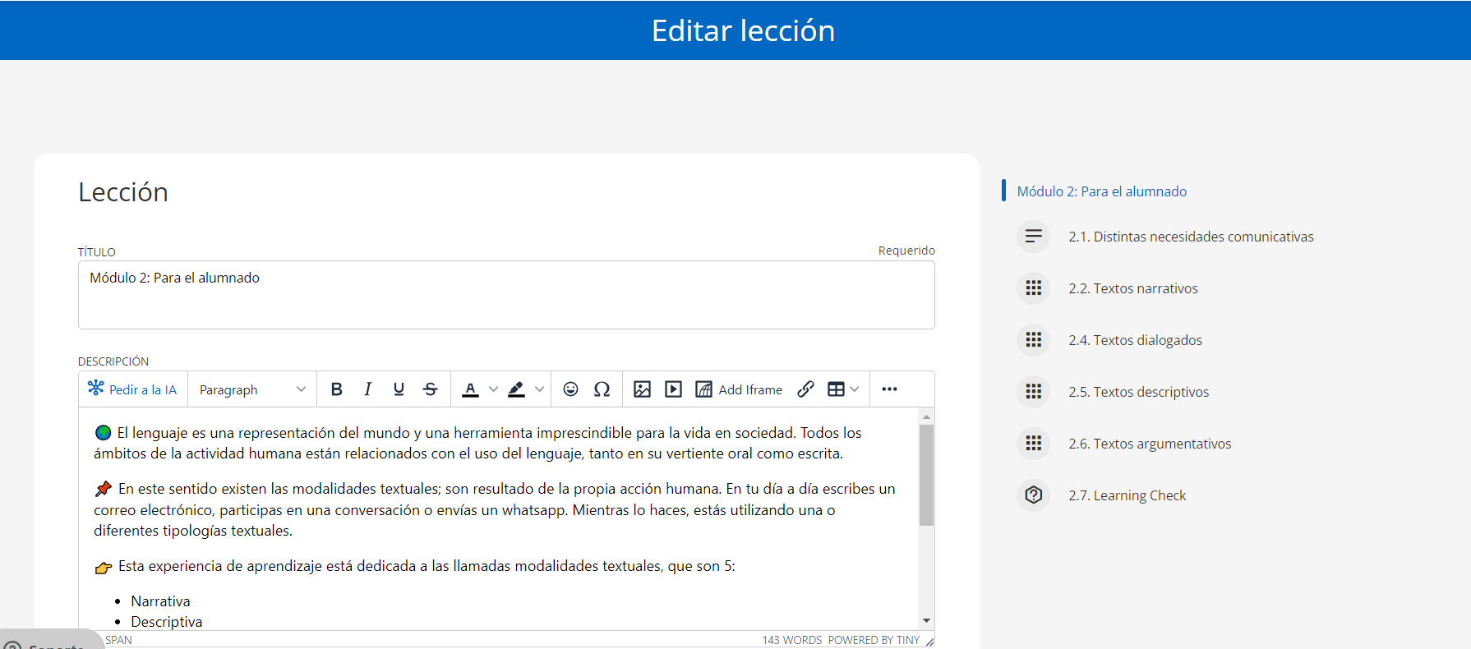Click the pushpin emoji in the second paragraph
Screen dimensions: 1471x649
point(104,489)
